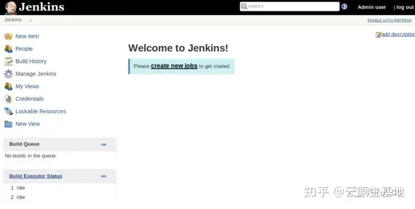Click the Manage Jenkins gear icon

(x=8, y=74)
